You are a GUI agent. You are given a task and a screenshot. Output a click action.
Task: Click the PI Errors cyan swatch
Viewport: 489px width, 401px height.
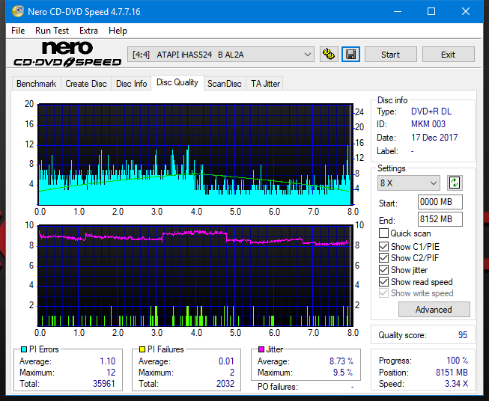(x=24, y=349)
